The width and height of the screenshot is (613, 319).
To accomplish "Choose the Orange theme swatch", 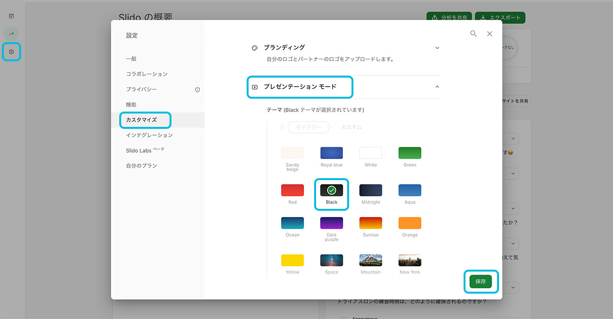I will (410, 223).
